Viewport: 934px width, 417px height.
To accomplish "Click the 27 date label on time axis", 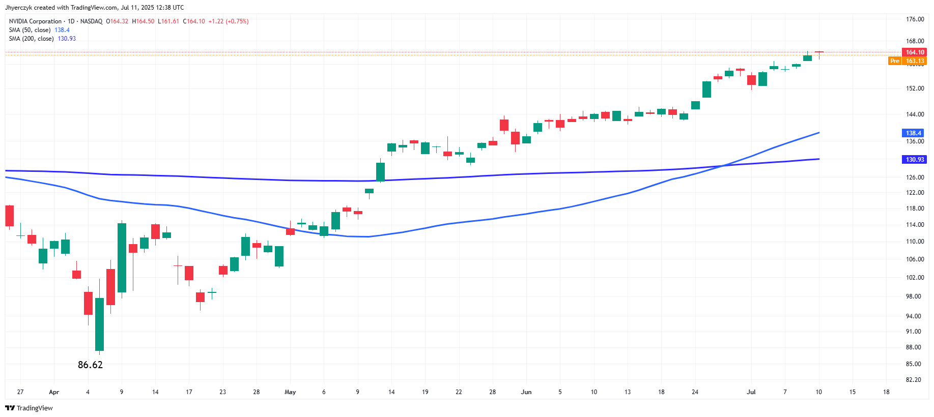I will 20,392.
